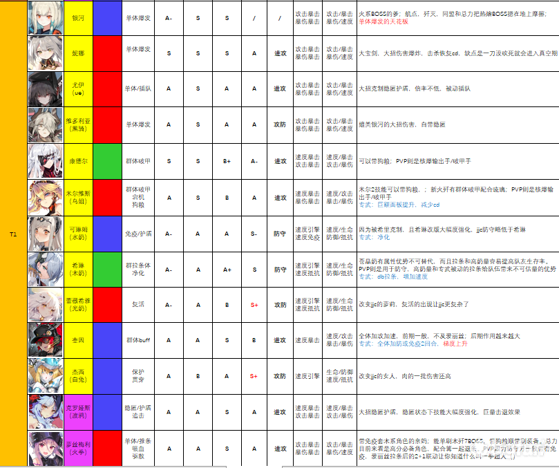Image resolution: width=559 pixels, height=468 pixels.
Task: Click the yellow 银河 name cell
Action: pos(78,18)
